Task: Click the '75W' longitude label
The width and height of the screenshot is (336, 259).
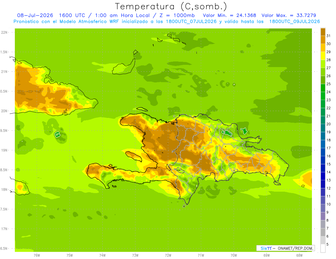Action: 70,255
